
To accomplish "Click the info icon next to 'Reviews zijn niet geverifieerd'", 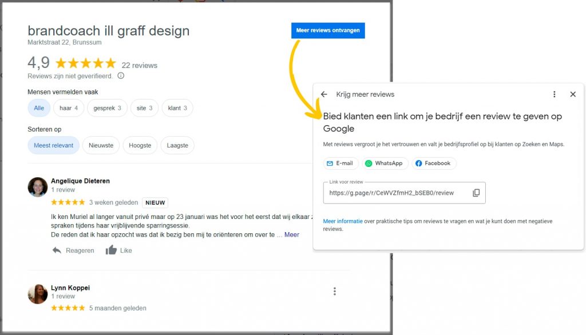I will pos(120,75).
